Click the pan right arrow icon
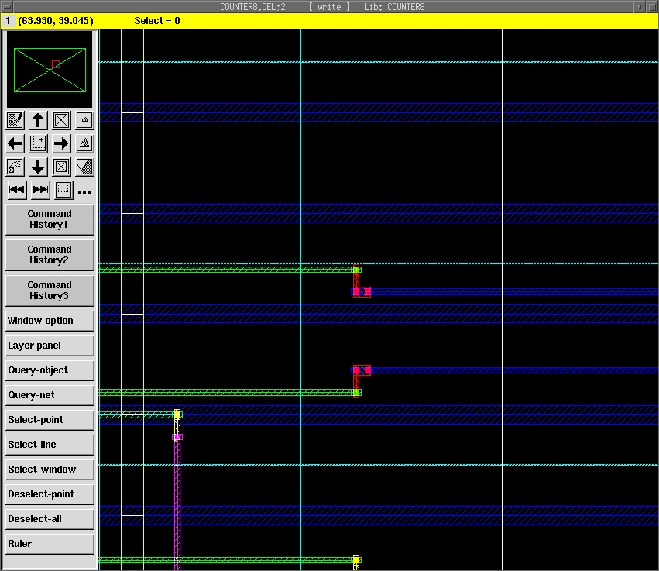Screen dimensions: 659x571 click(61, 143)
